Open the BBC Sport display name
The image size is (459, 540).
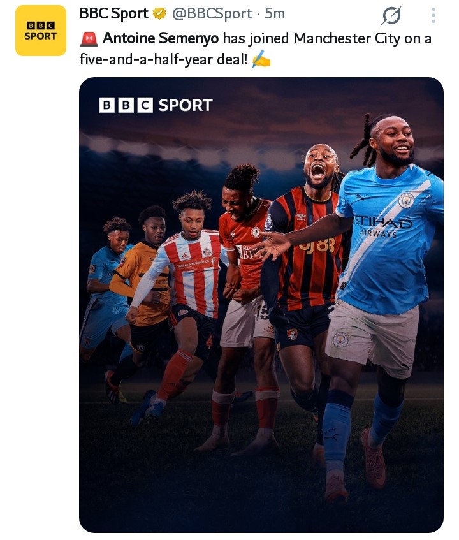pyautogui.click(x=113, y=14)
